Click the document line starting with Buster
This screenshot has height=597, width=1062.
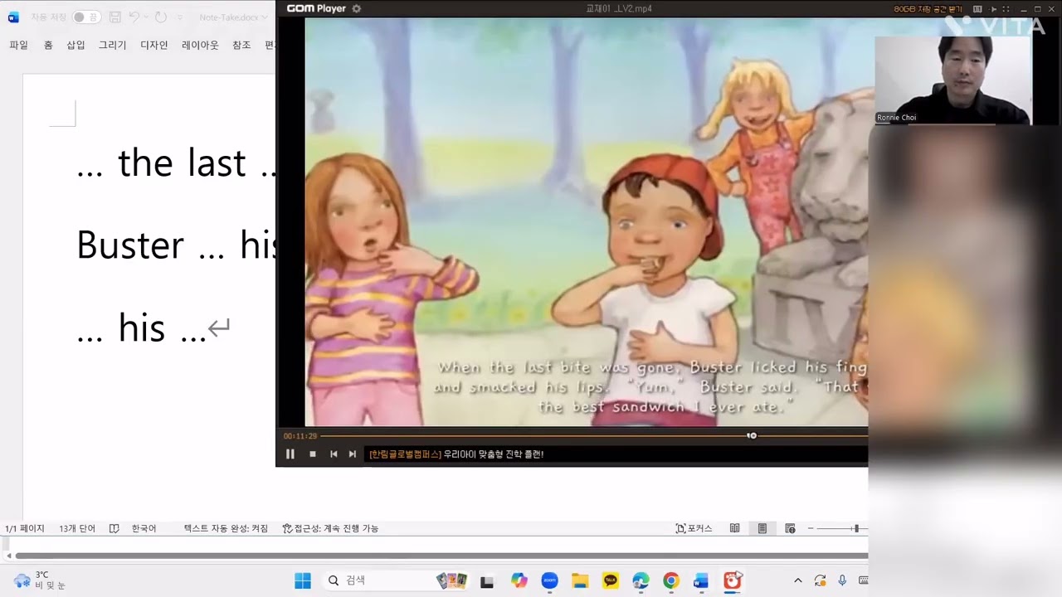tap(175, 245)
